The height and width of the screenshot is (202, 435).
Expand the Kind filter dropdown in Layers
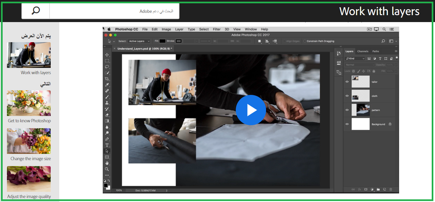pos(355,58)
